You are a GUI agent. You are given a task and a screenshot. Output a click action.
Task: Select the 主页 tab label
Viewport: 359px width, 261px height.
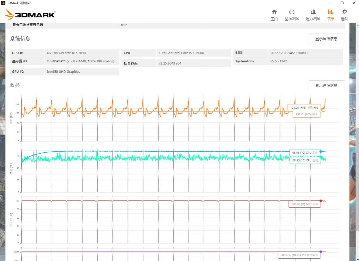[274, 19]
